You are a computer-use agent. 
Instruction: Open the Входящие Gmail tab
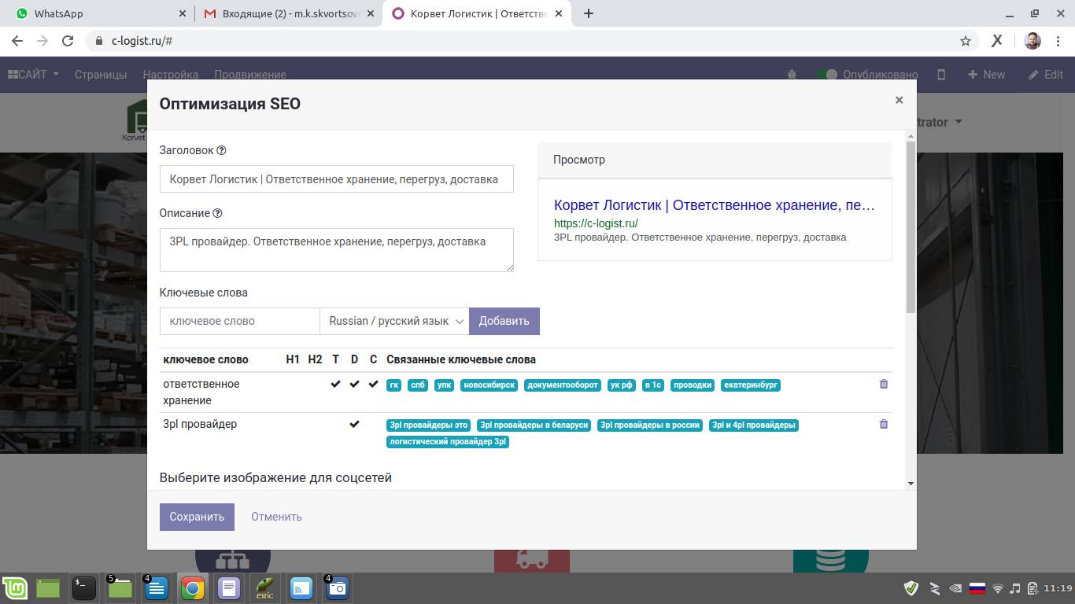coord(283,13)
